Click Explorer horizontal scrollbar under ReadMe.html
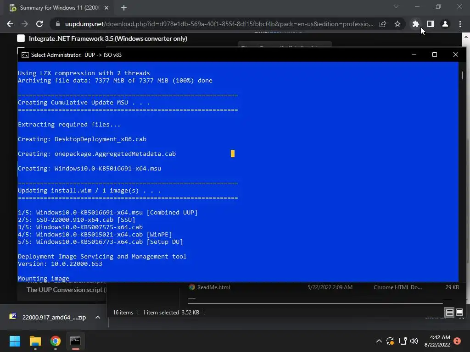Viewport: 470px width, 352px height. pos(315,303)
